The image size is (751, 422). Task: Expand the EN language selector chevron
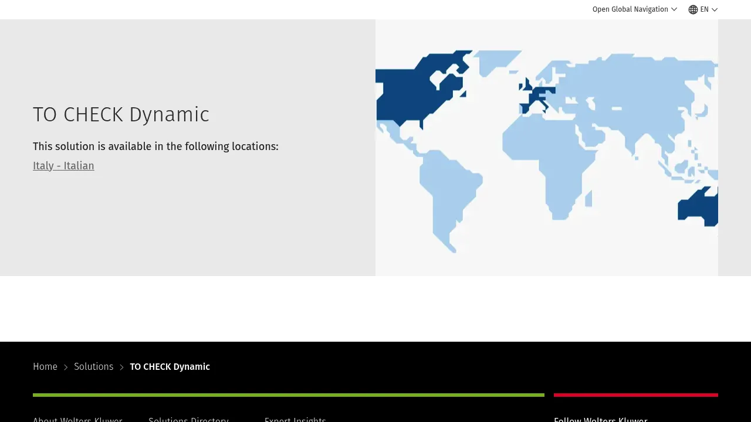coord(715,9)
